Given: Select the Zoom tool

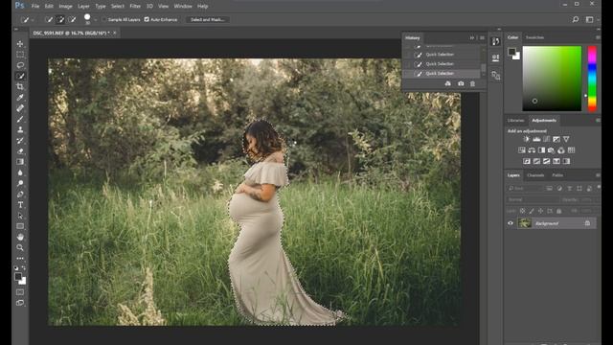Looking at the screenshot, I should click(x=20, y=247).
